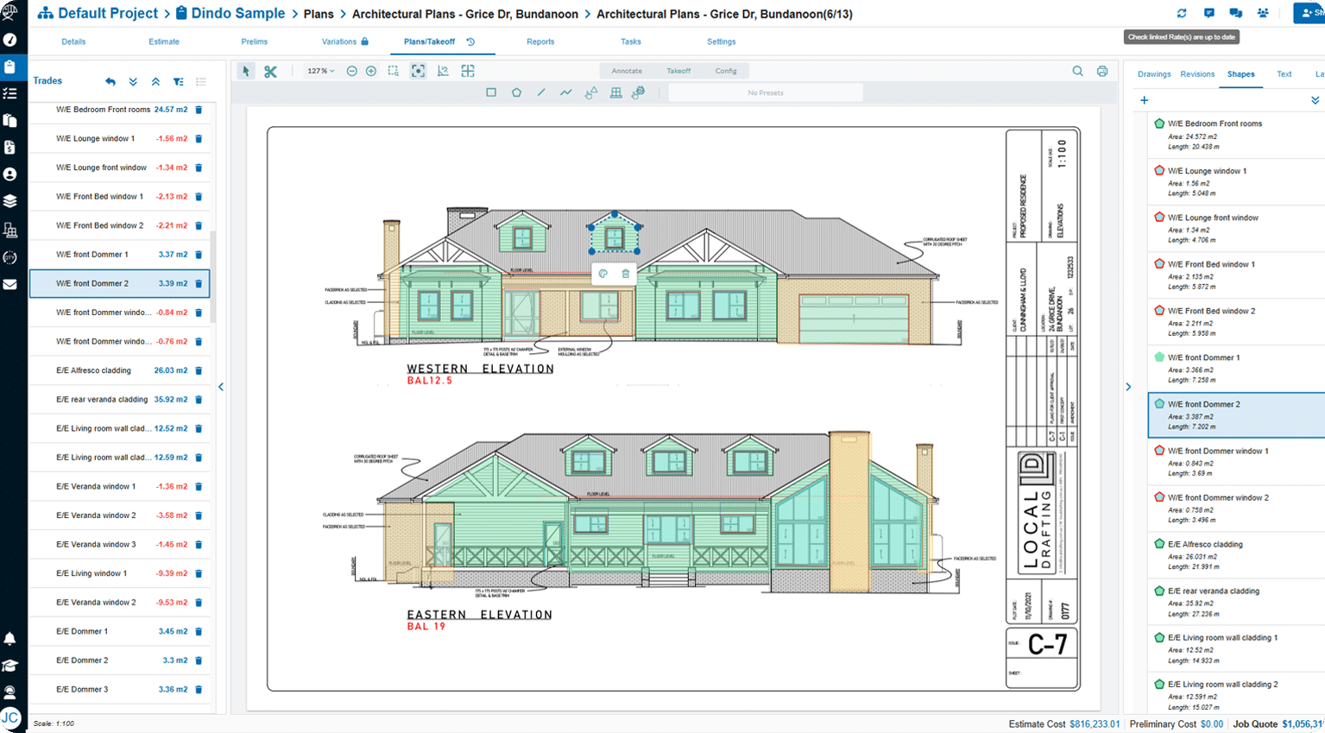Select the scissors cut tool
The image size is (1325, 733).
(x=270, y=72)
